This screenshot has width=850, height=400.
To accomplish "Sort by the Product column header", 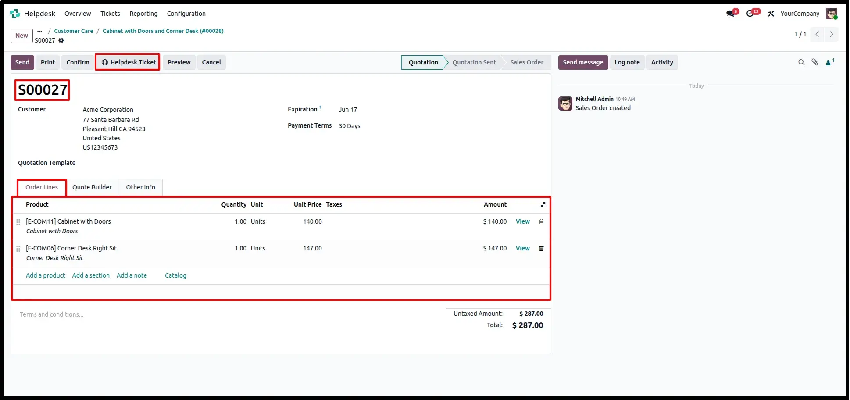I will (37, 204).
